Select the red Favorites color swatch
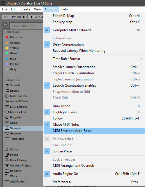 (7, 37)
